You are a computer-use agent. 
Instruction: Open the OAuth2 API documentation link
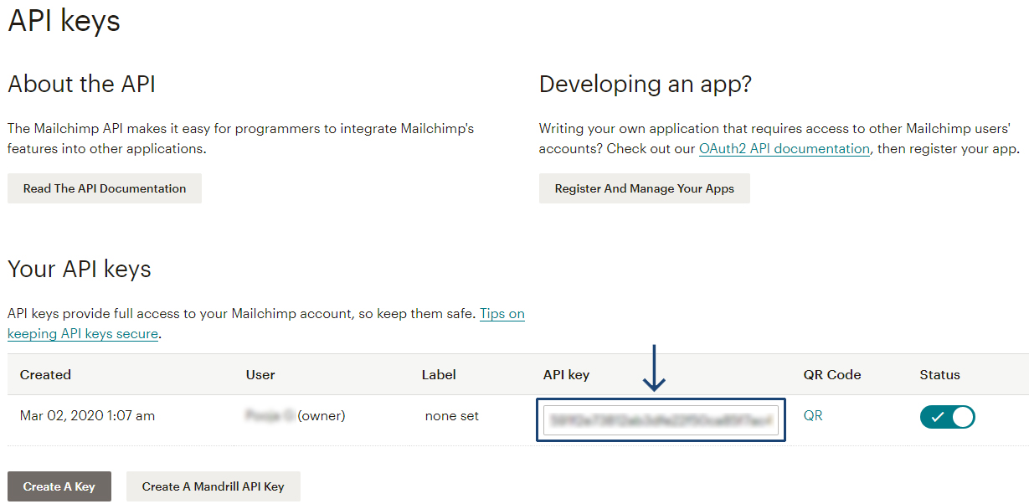pos(785,148)
